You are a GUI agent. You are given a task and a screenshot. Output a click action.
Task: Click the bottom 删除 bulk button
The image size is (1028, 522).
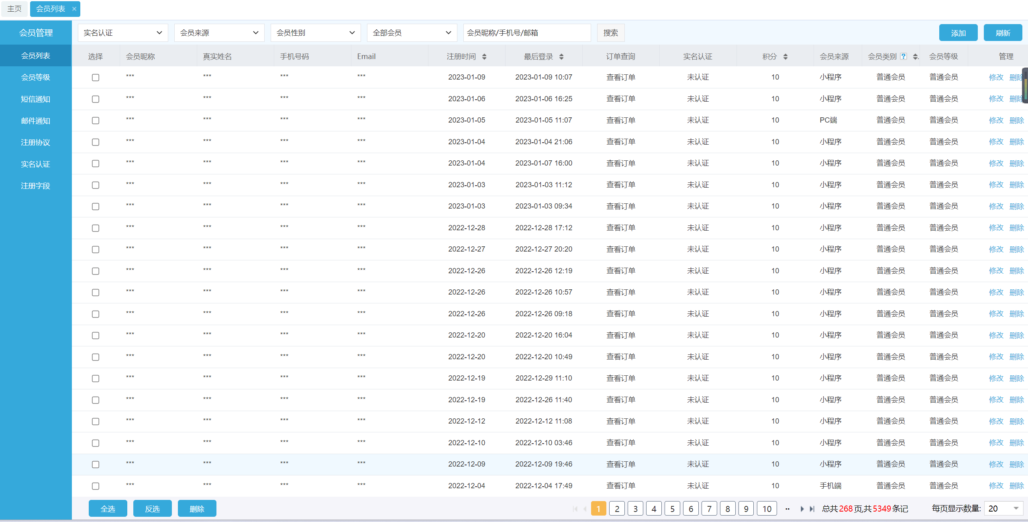tap(197, 509)
